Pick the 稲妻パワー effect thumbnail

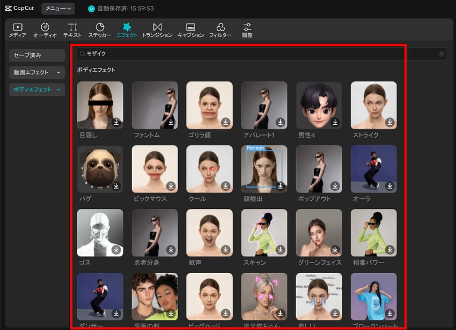click(373, 232)
